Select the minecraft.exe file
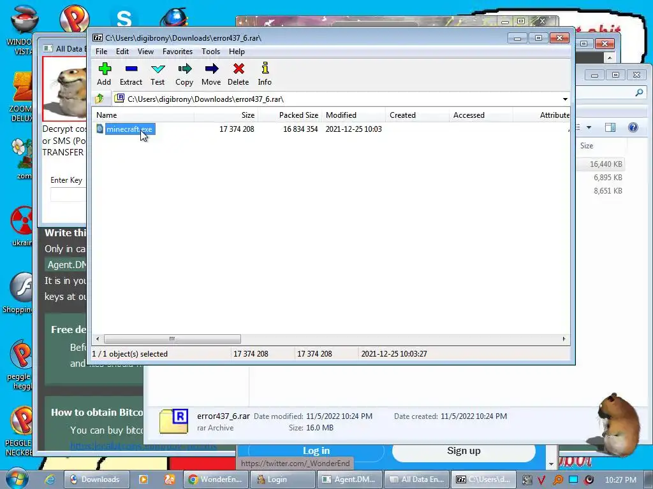Screen dimensions: 653x489 pos(129,129)
